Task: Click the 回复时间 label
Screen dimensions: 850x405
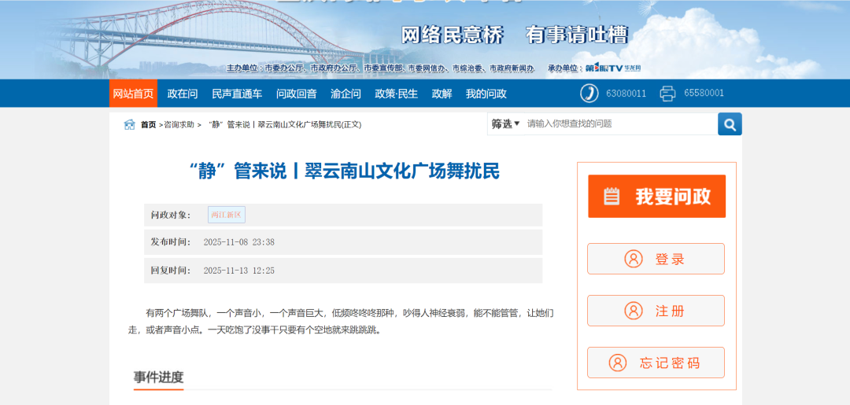Action: [x=171, y=271]
